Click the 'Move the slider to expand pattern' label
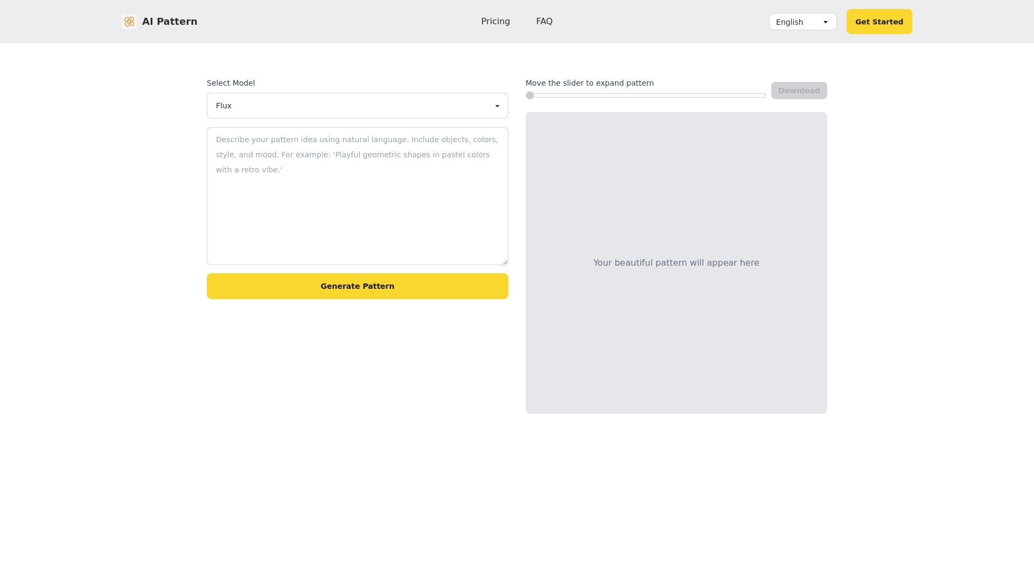This screenshot has width=1034, height=582. tap(590, 83)
